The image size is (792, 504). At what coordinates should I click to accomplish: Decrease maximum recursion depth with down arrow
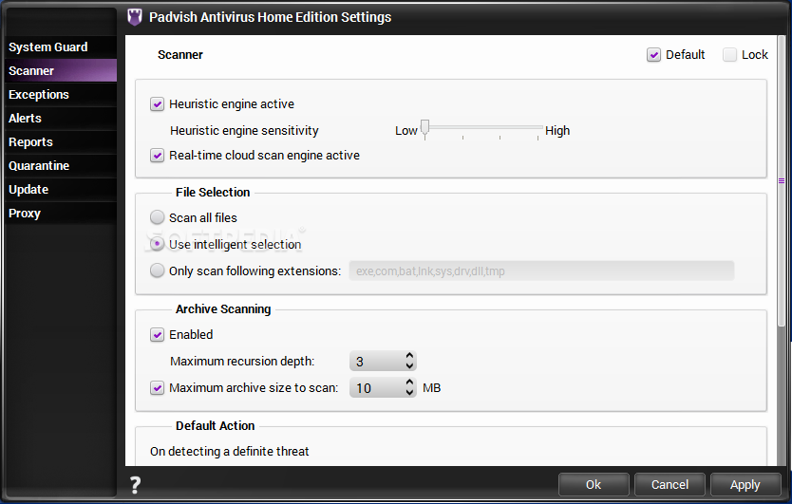click(x=409, y=365)
